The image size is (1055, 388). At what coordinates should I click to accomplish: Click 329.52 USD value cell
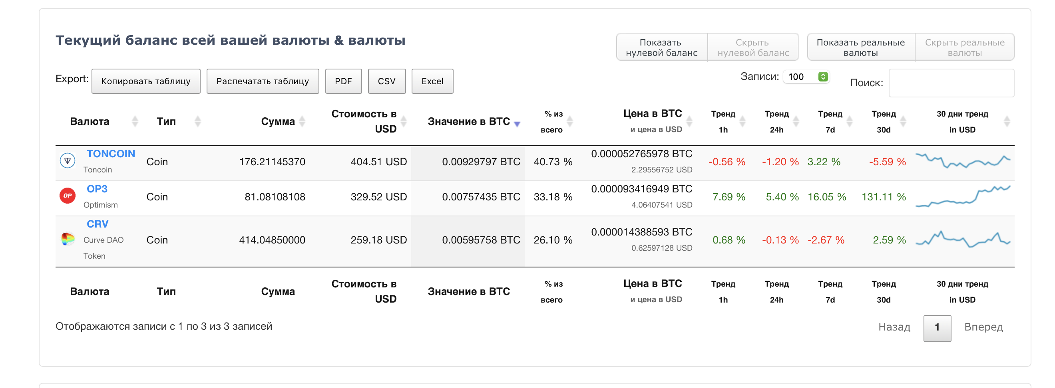[x=378, y=197]
